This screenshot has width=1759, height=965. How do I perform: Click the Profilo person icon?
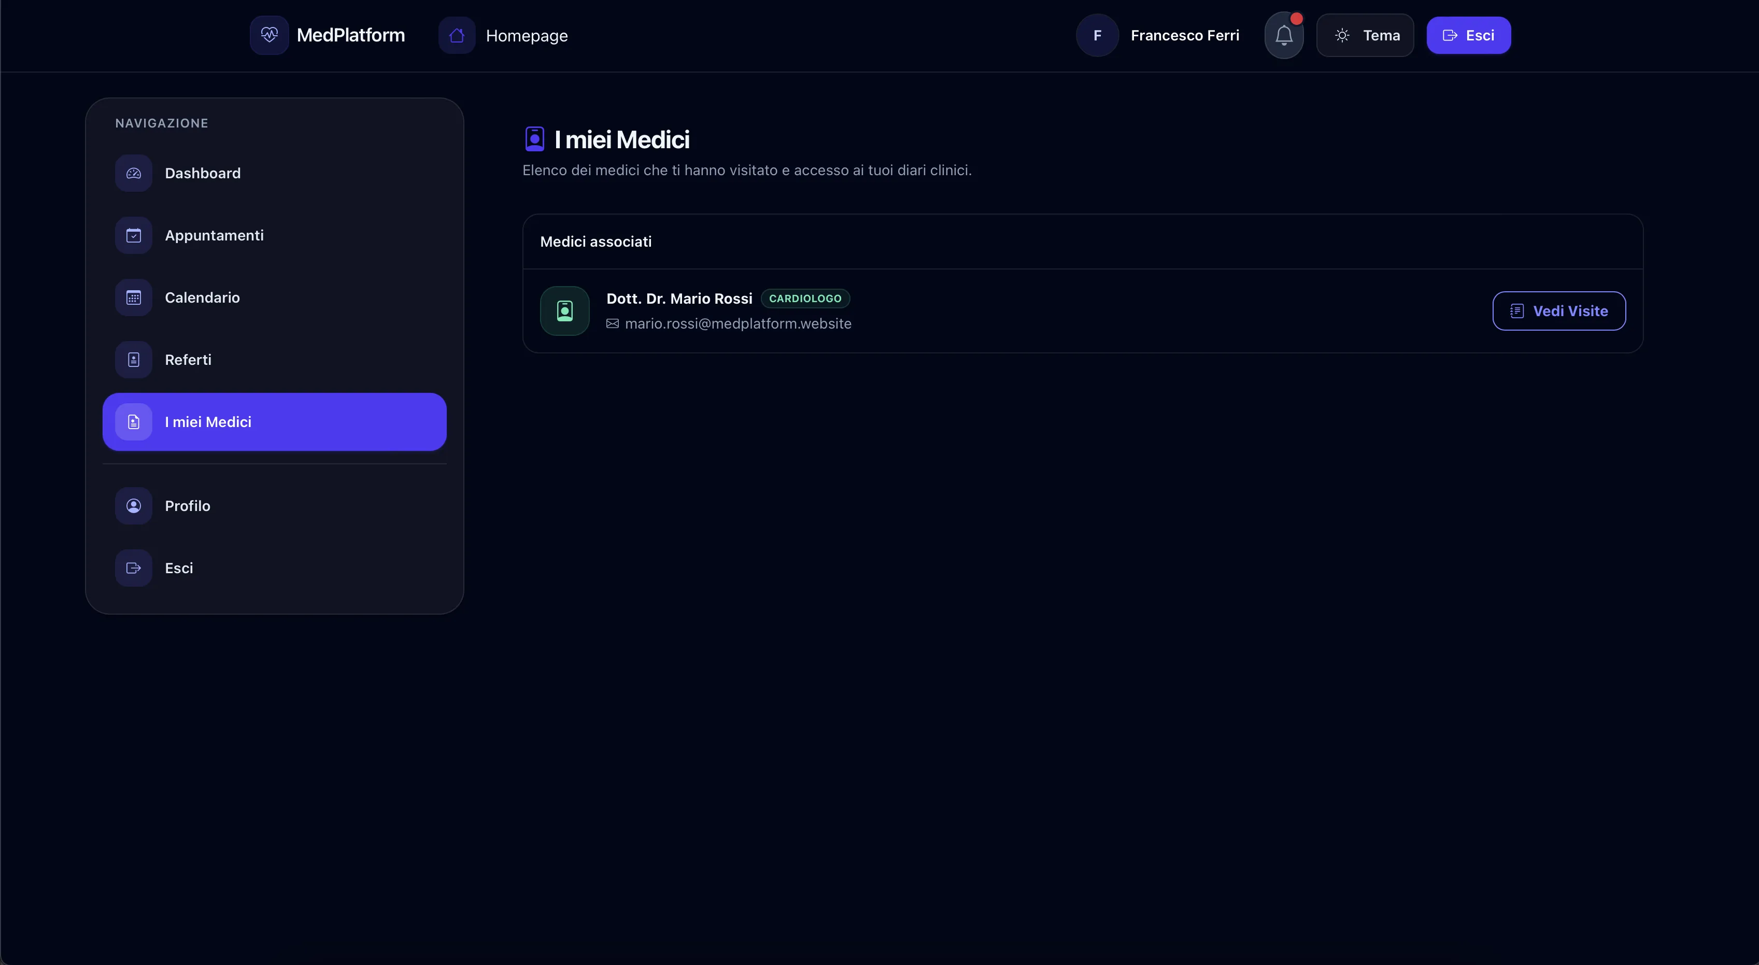pyautogui.click(x=134, y=506)
